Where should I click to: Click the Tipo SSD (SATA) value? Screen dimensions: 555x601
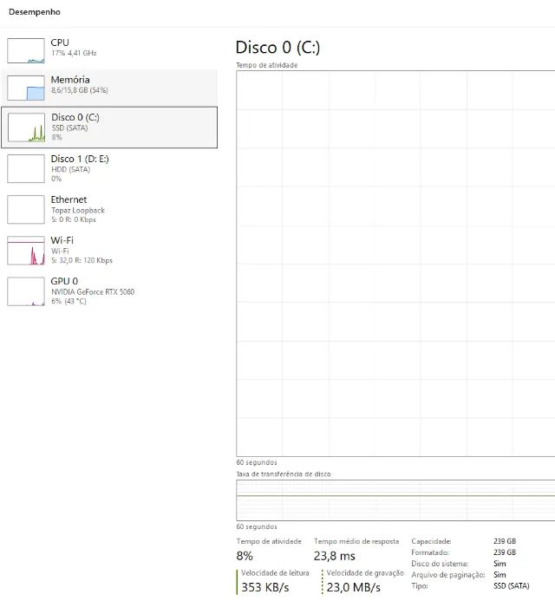tap(512, 585)
